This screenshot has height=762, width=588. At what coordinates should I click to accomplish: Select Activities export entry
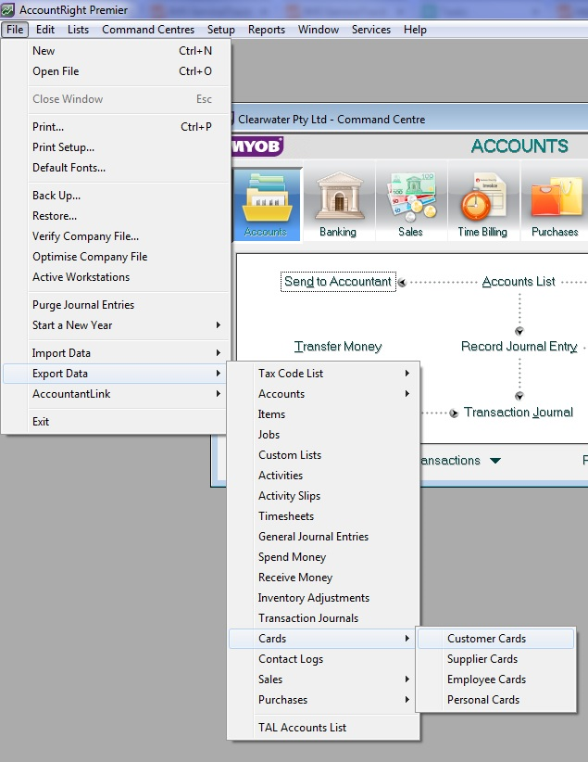323,476
